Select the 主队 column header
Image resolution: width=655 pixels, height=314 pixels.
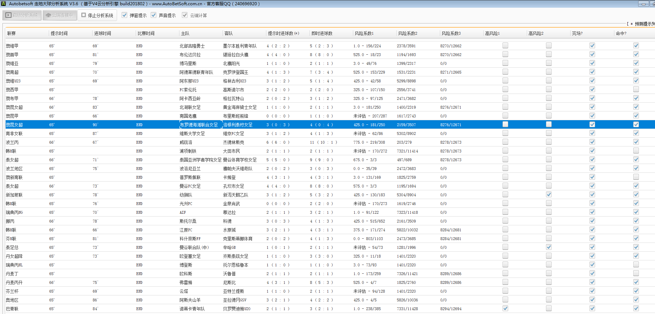click(185, 34)
